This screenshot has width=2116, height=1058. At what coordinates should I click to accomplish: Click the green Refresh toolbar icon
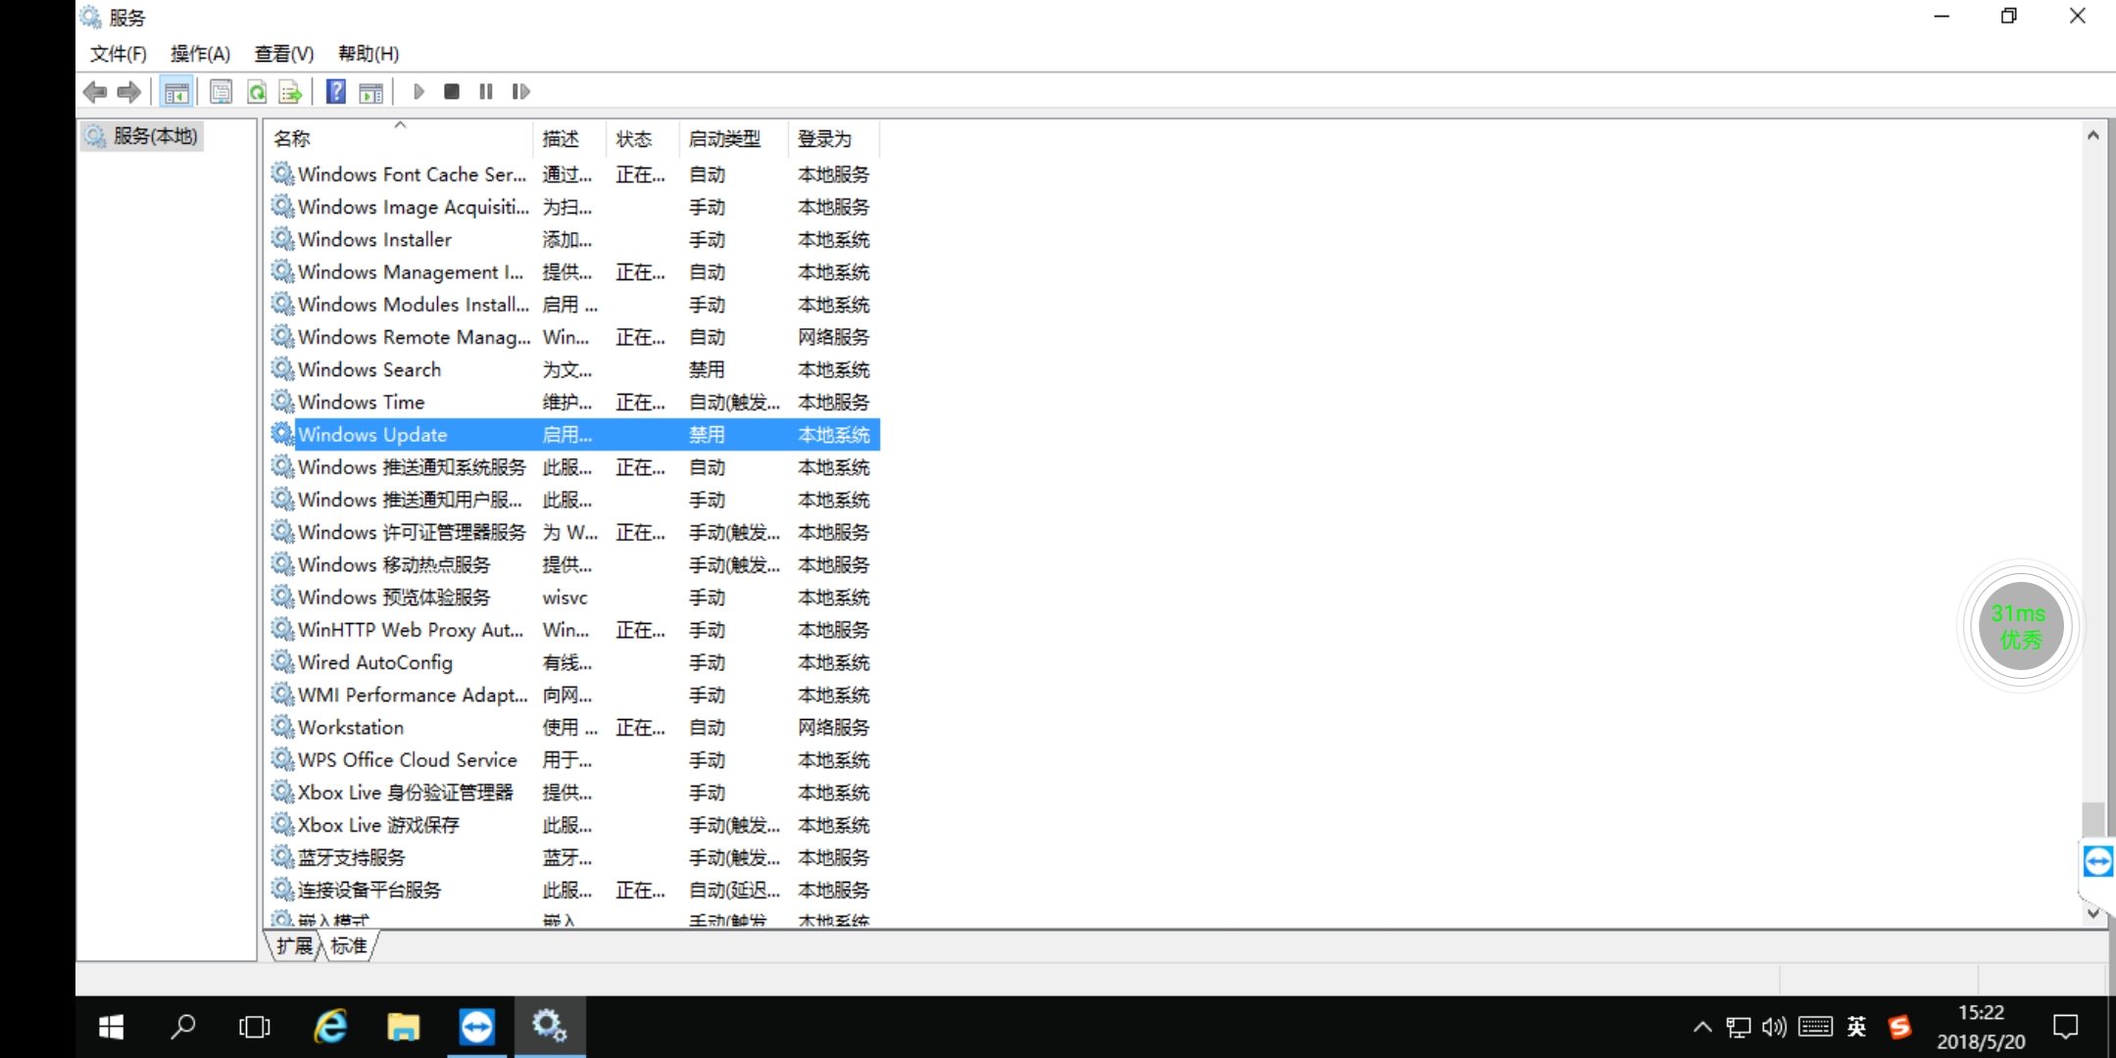[x=257, y=92]
